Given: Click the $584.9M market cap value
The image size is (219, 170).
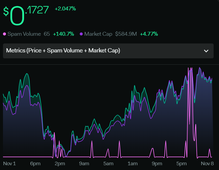Looking at the screenshot, I should pyautogui.click(x=126, y=34).
